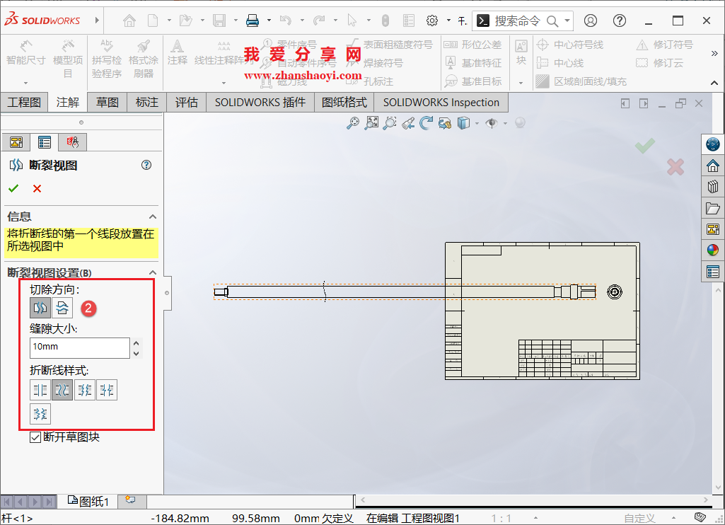This screenshot has width=725, height=525.
Task: Collapse the 断裂视图设置 section
Action: tap(152, 272)
